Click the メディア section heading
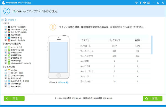The width and height of the screenshot is (166, 107). coord(6,24)
